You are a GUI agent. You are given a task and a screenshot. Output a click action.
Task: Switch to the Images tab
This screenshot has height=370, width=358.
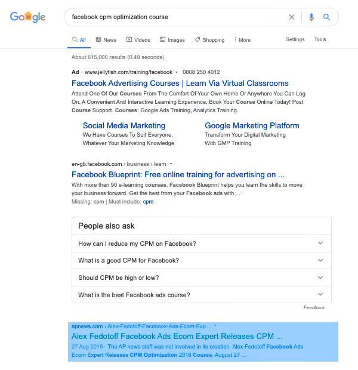(172, 39)
